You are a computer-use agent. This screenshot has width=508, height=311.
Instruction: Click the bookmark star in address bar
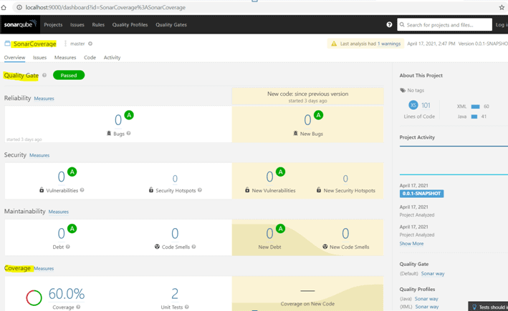click(502, 7)
